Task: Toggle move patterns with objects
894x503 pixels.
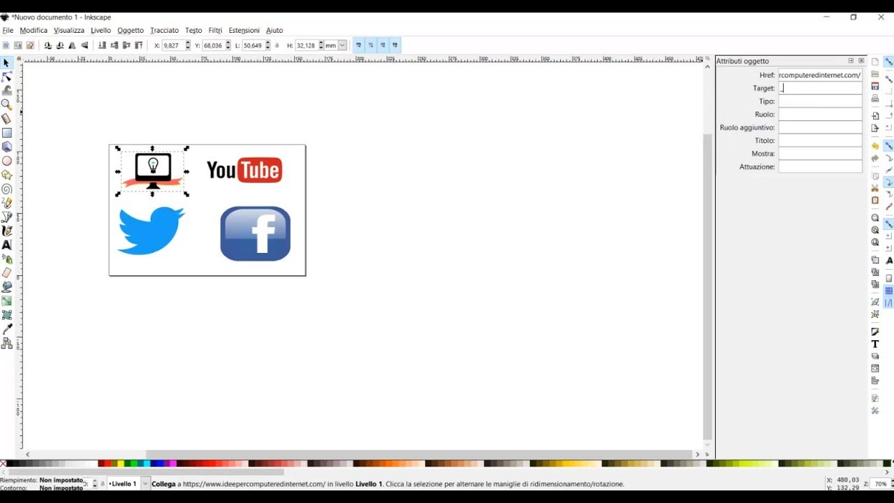Action: click(395, 45)
